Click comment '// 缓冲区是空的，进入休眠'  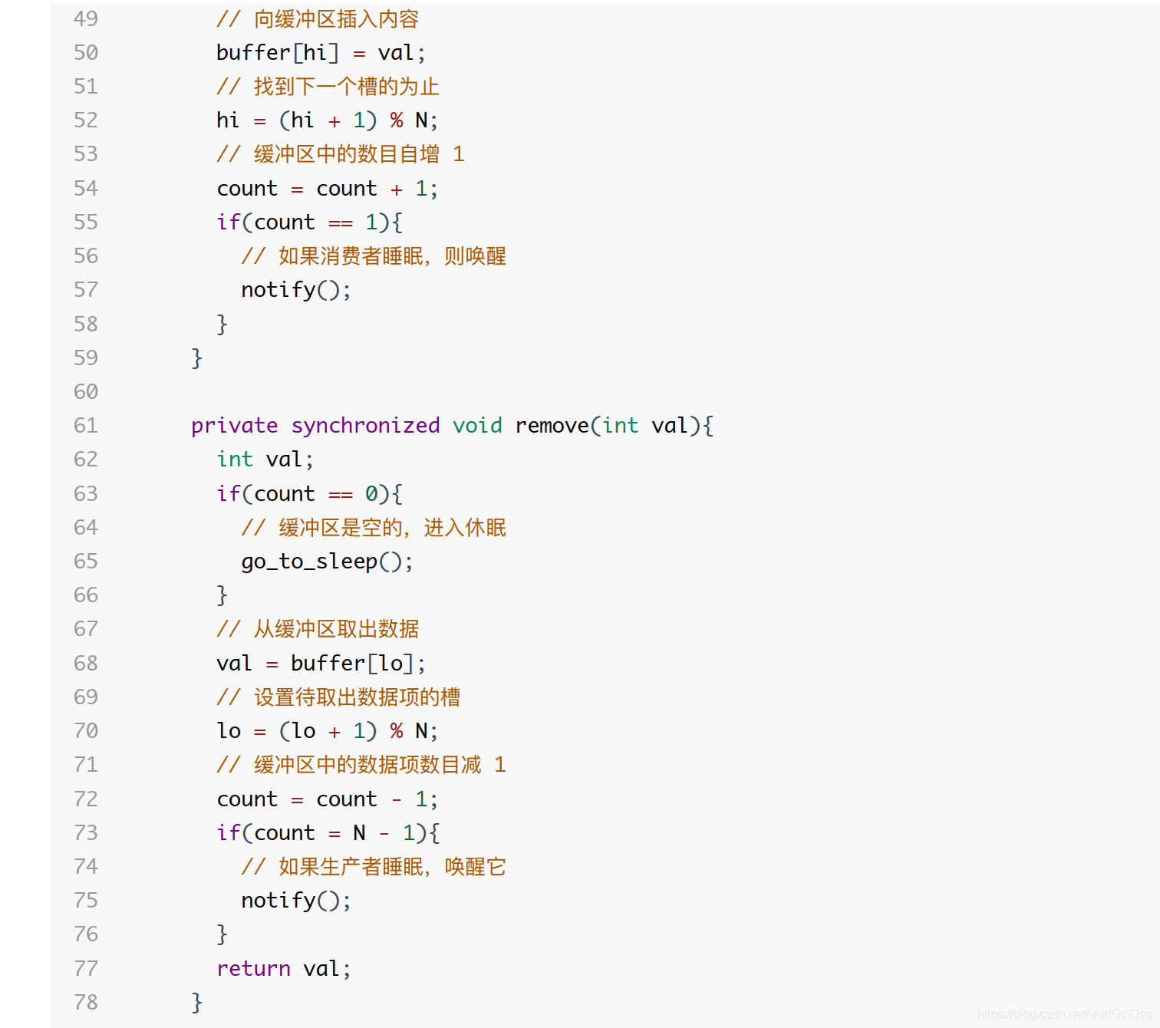[374, 527]
